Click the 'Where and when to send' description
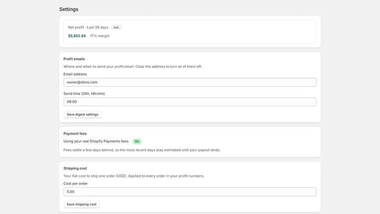Screen dimensions: 380x214 coord(133,67)
